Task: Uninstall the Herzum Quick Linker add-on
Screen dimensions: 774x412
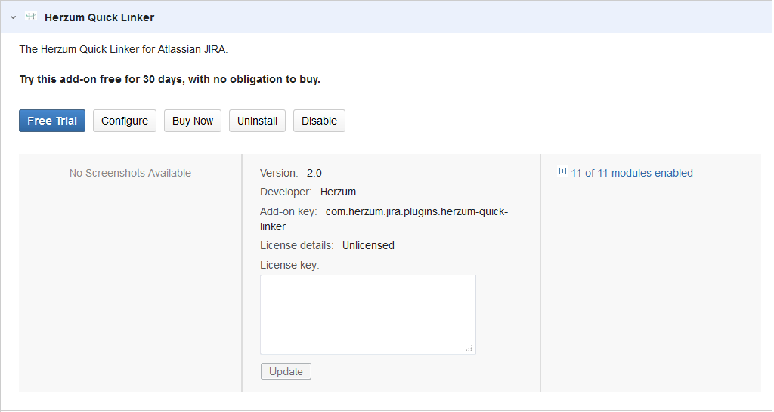Action: point(257,121)
